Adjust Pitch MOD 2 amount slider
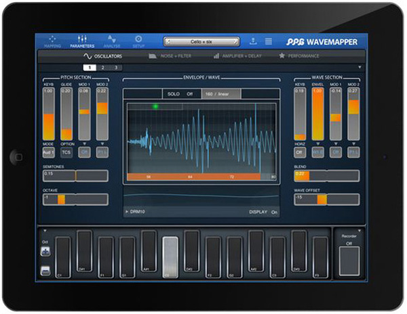 pyautogui.click(x=102, y=114)
